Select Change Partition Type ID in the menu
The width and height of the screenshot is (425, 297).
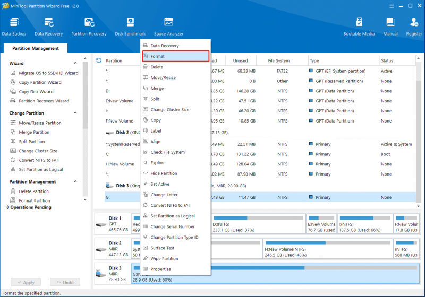click(x=176, y=237)
